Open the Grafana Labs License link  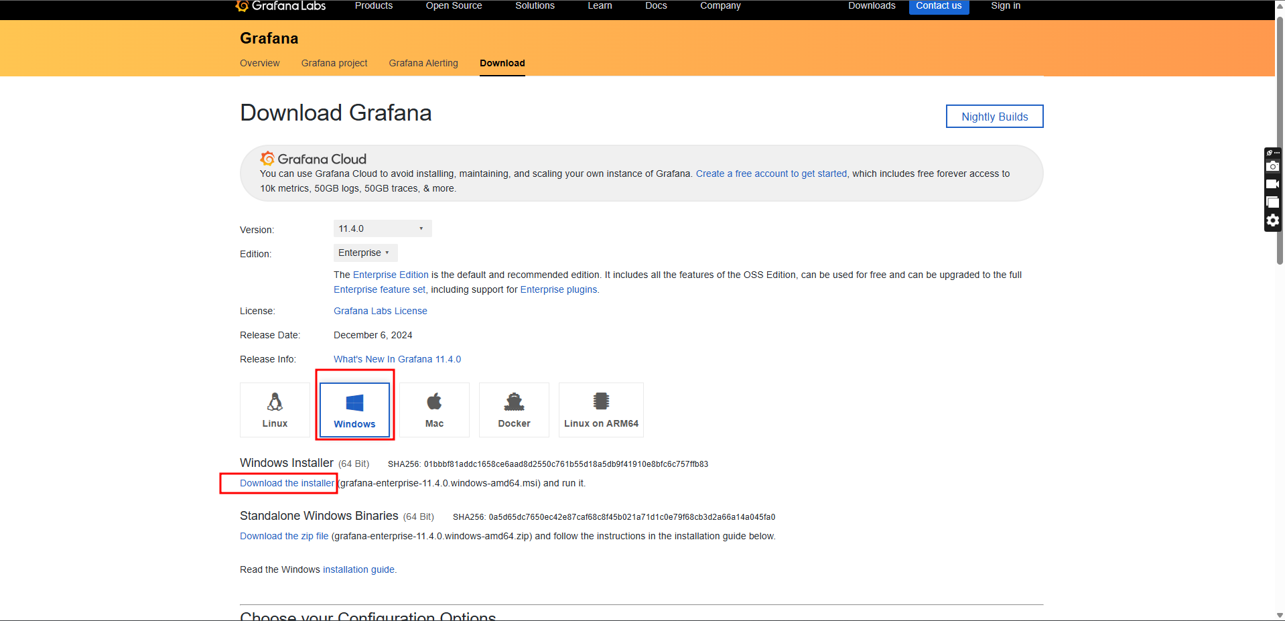click(381, 311)
